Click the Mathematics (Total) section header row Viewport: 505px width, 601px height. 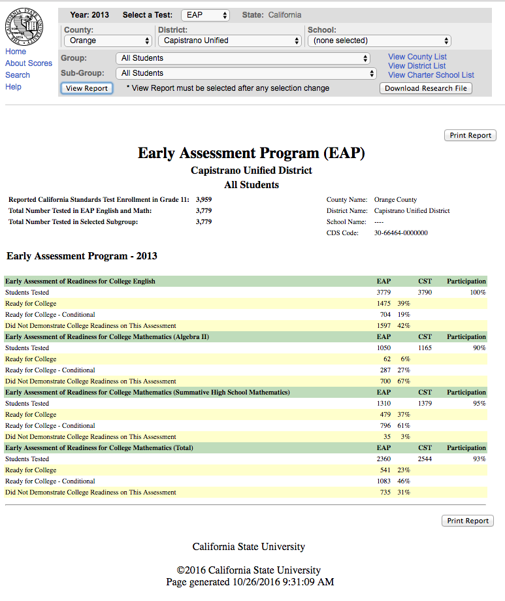coord(246,448)
